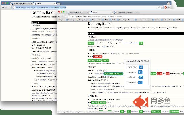Click the front window address bar
Screen dimensions: 184x115
(126, 16)
